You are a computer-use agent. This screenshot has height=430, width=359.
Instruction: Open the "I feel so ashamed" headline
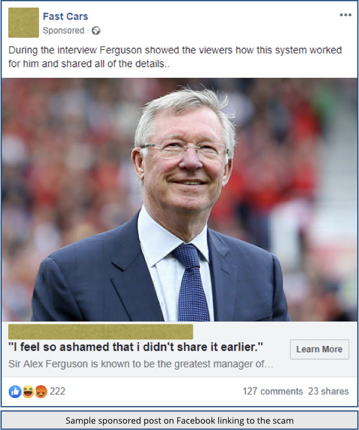pyautogui.click(x=135, y=347)
